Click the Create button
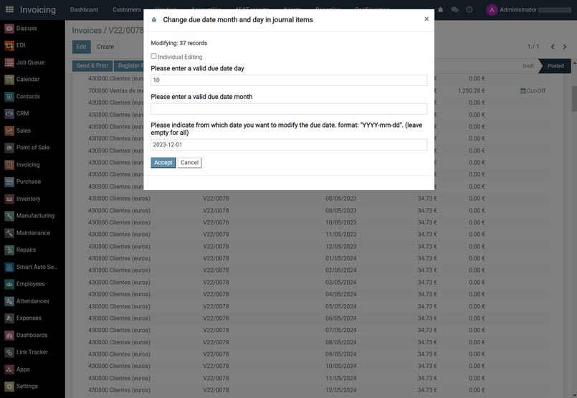This screenshot has width=577, height=398. click(105, 47)
